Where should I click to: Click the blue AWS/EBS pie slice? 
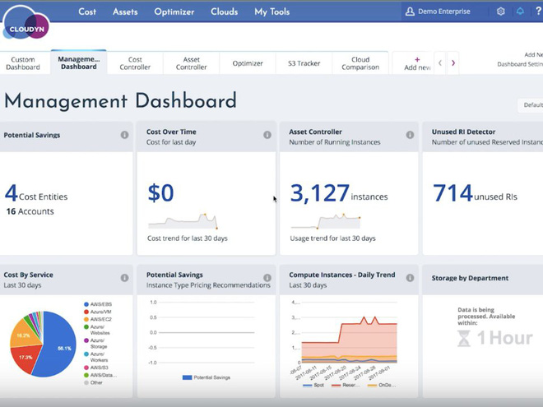point(59,345)
